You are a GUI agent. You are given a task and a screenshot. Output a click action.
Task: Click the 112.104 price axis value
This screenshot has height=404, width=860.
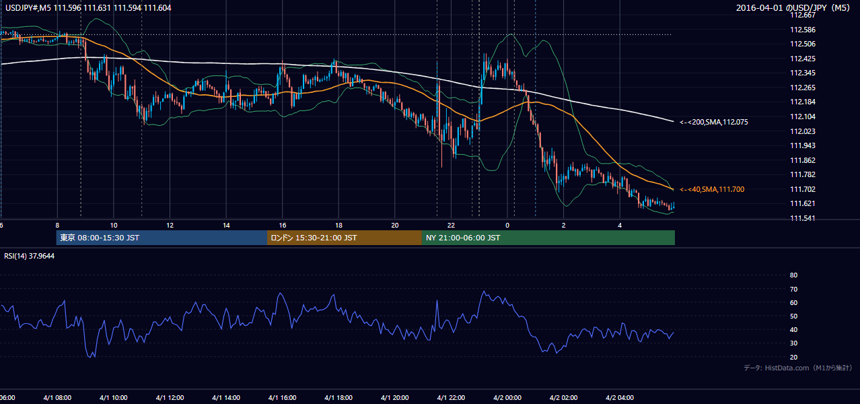click(x=802, y=116)
